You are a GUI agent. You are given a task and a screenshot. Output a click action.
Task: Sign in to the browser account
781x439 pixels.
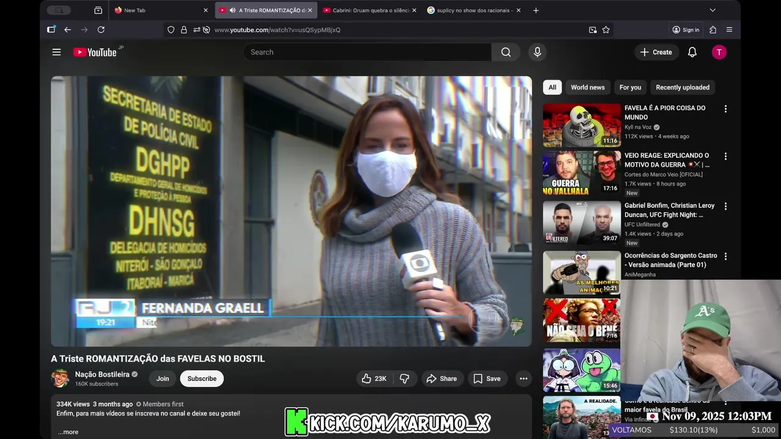coord(686,30)
